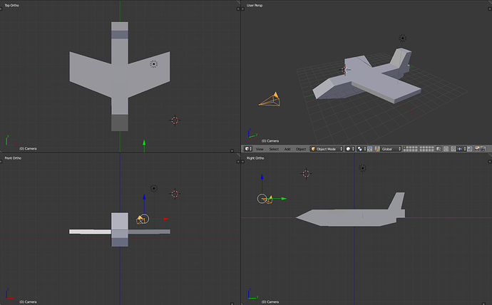Open the Select menu
The image size is (492, 305).
click(274, 149)
